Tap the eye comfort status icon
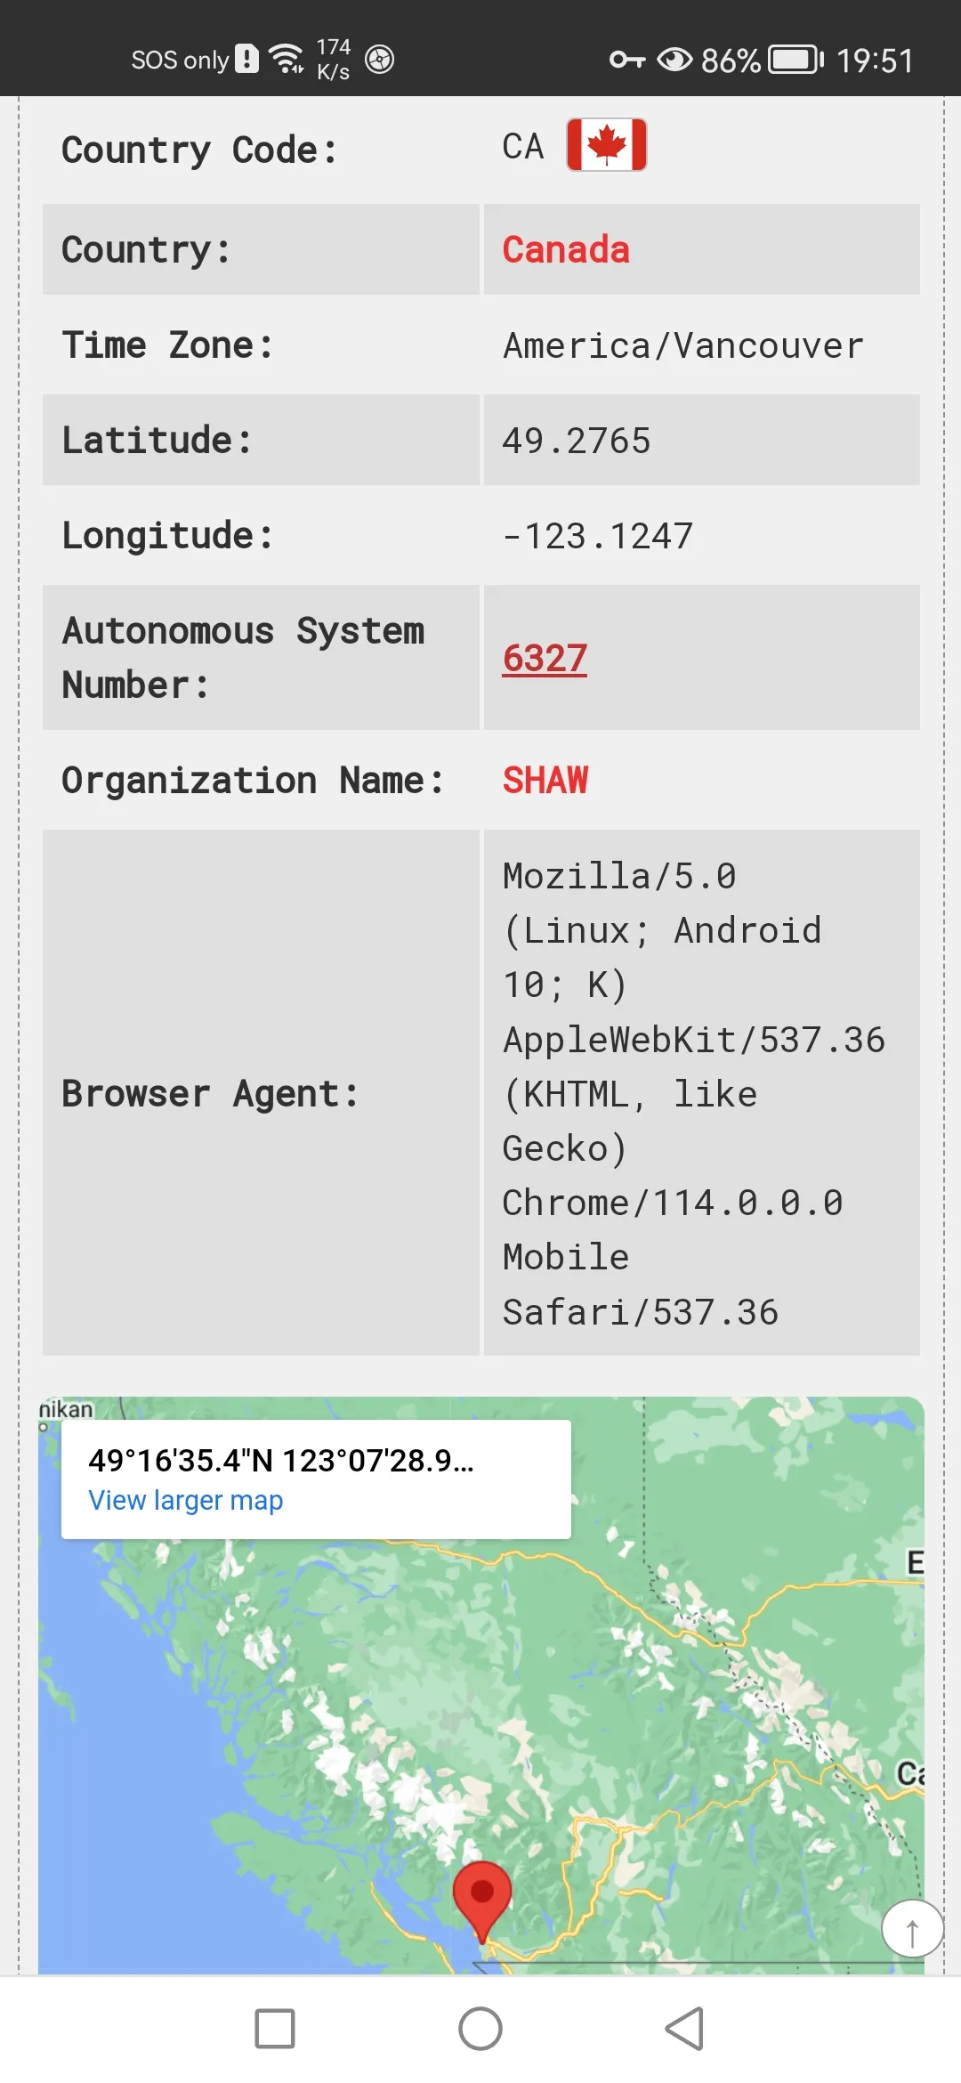Image resolution: width=961 pixels, height=2083 pixels. click(x=674, y=60)
